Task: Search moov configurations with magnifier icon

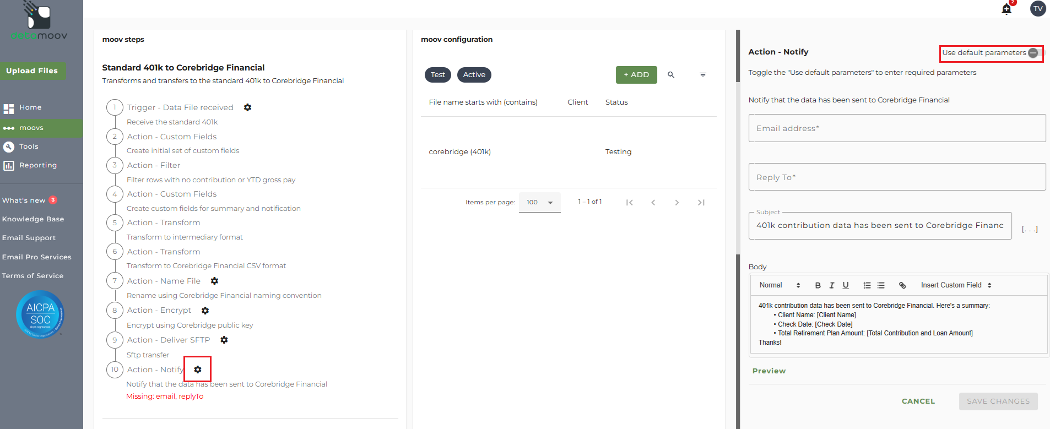Action: pyautogui.click(x=671, y=75)
